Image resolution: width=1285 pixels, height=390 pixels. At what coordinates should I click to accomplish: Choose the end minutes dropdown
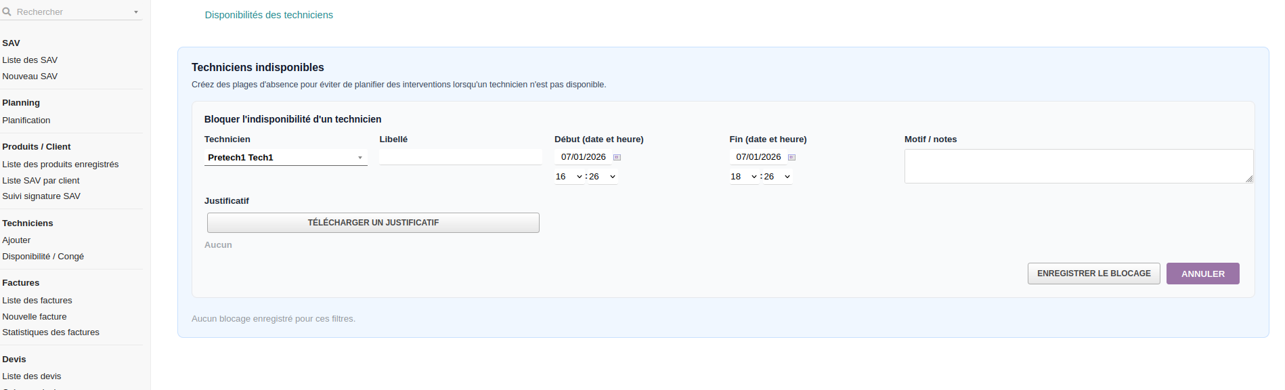[x=777, y=177]
